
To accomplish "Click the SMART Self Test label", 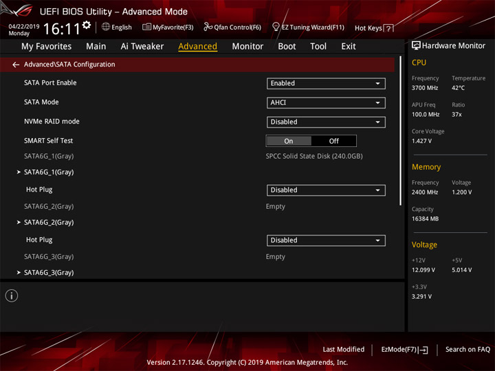I will [48, 140].
